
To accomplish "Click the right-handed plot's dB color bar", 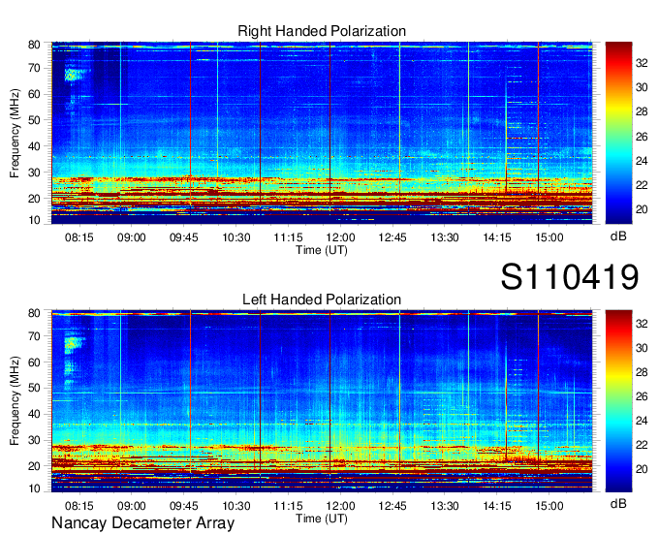I will 618,133.
